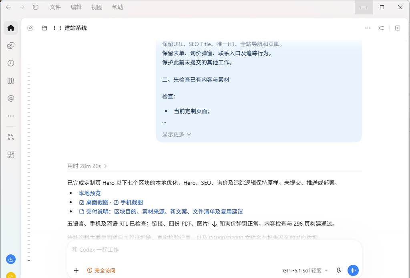Add attachment with plus button
Viewport: 410px width, 278px height.
76,270
